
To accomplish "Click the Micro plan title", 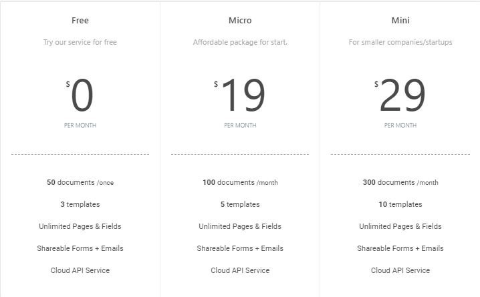I will [240, 20].
